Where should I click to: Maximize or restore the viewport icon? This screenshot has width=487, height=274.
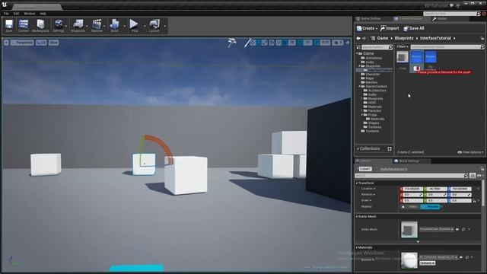coord(348,43)
